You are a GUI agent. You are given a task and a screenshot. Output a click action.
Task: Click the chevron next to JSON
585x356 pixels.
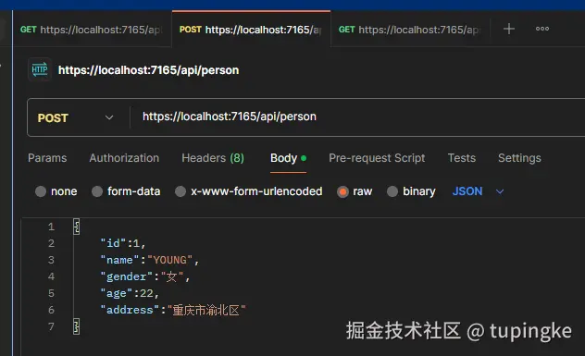pyautogui.click(x=500, y=191)
